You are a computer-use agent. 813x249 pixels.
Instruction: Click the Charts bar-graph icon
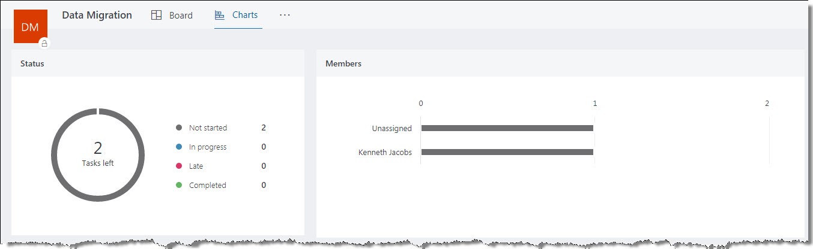(219, 15)
